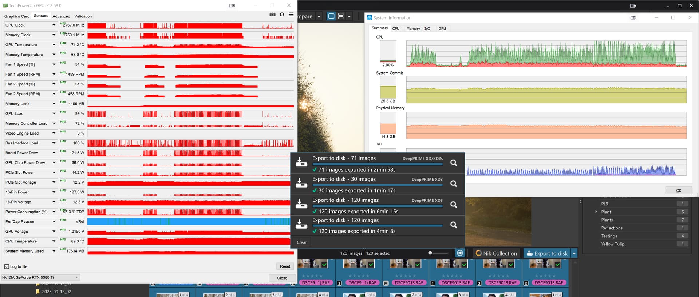Expand the Plant keyword tree item

(596, 212)
